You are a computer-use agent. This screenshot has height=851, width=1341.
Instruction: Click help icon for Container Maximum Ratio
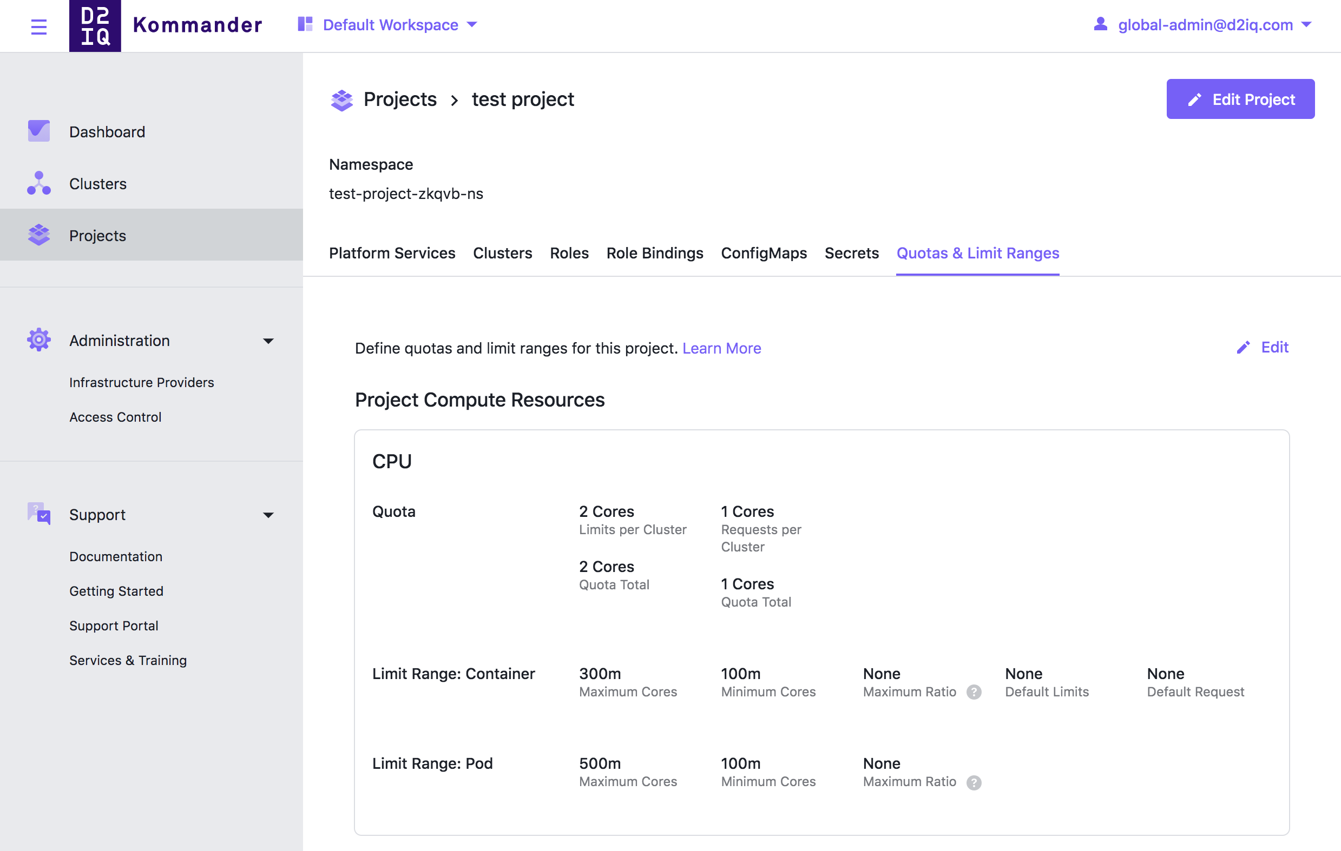pyautogui.click(x=974, y=693)
